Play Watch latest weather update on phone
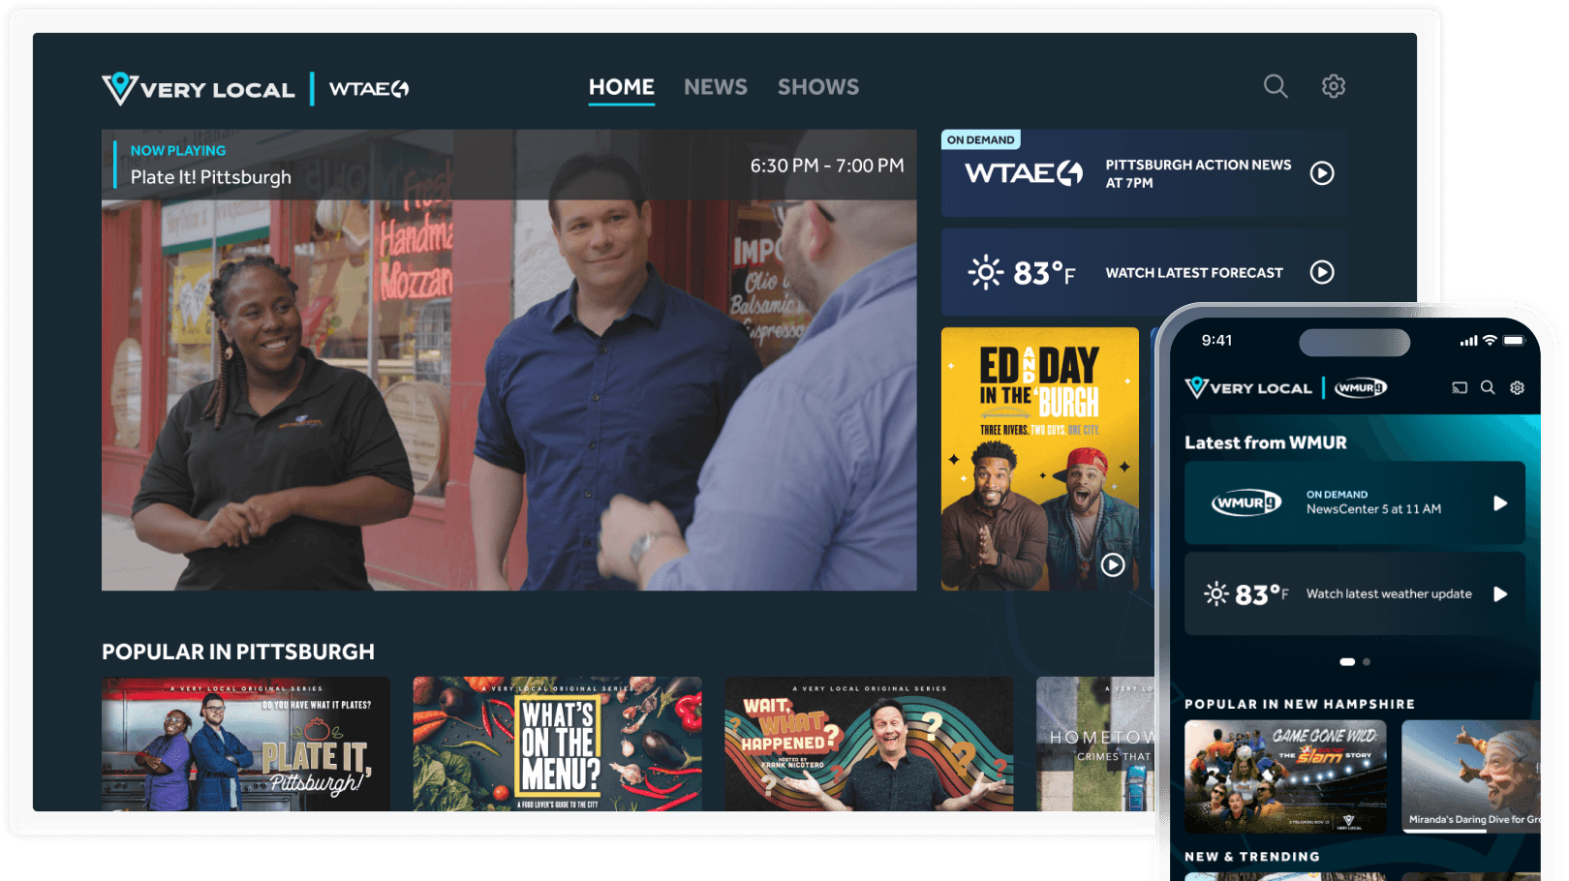This screenshot has height=881, width=1569. click(1500, 593)
